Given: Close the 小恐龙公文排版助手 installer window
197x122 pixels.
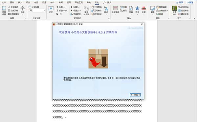Looking at the screenshot, I should [142, 24].
